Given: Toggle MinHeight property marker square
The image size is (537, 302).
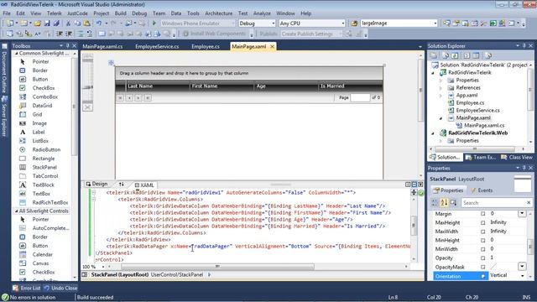Looking at the screenshot, I should pos(482,241).
